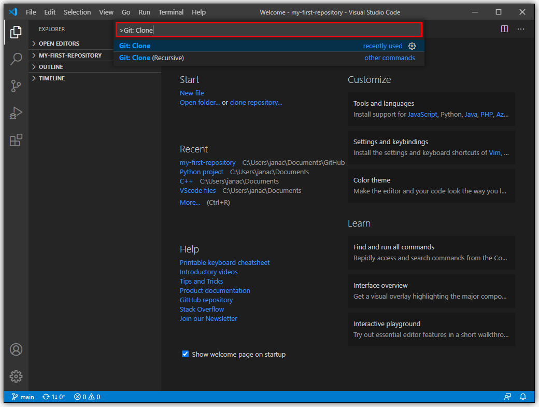Screen dimensions: 539x407
Task: Open recent my-first-repository
Action: (208, 163)
